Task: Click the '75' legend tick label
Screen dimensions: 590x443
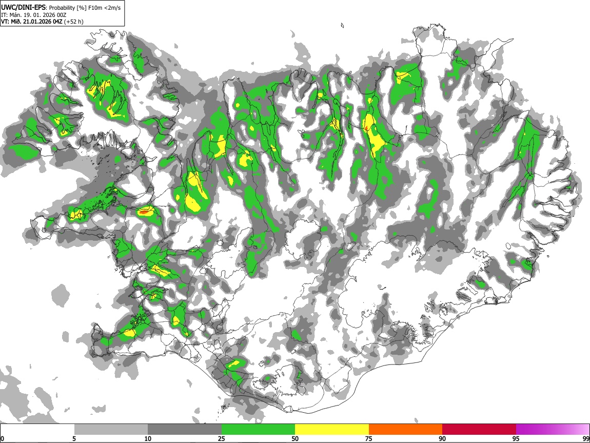Action: tap(369, 439)
